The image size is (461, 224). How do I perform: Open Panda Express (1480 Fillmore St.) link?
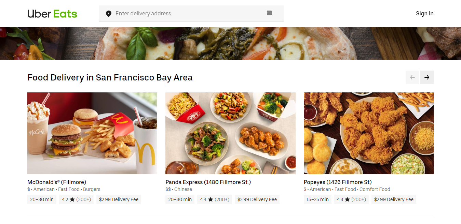tap(208, 182)
